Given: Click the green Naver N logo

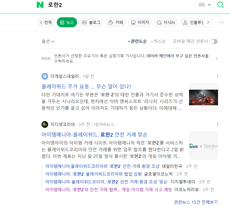Looking at the screenshot, I should point(40,5).
